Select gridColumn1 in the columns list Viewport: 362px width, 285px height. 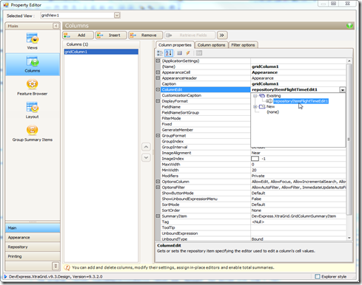(x=101, y=52)
